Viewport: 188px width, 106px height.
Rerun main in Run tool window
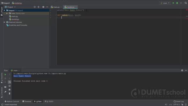pyautogui.click(x=5, y=74)
